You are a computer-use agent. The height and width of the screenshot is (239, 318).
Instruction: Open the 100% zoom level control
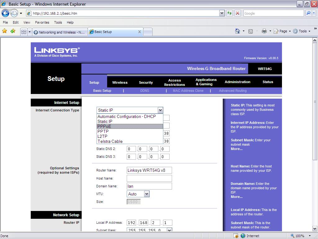(301, 236)
